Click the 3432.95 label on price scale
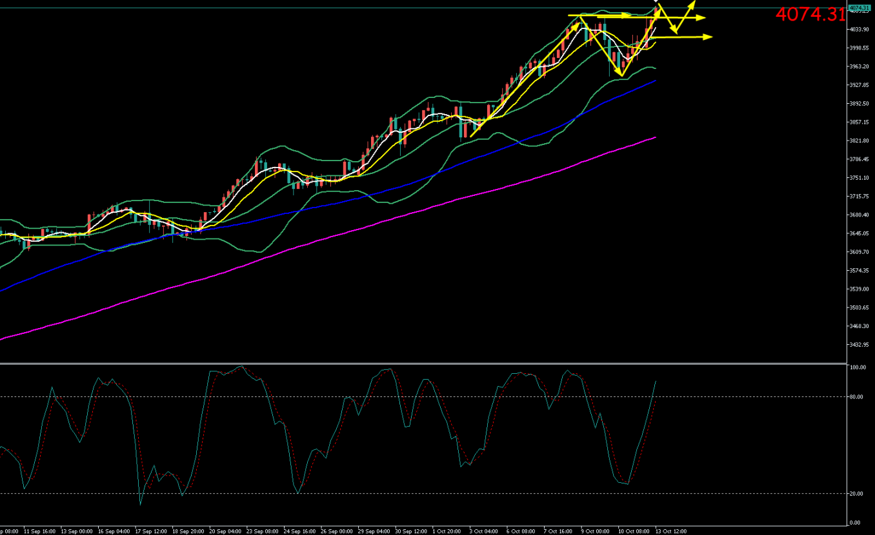This screenshot has height=535, width=875. [x=858, y=345]
